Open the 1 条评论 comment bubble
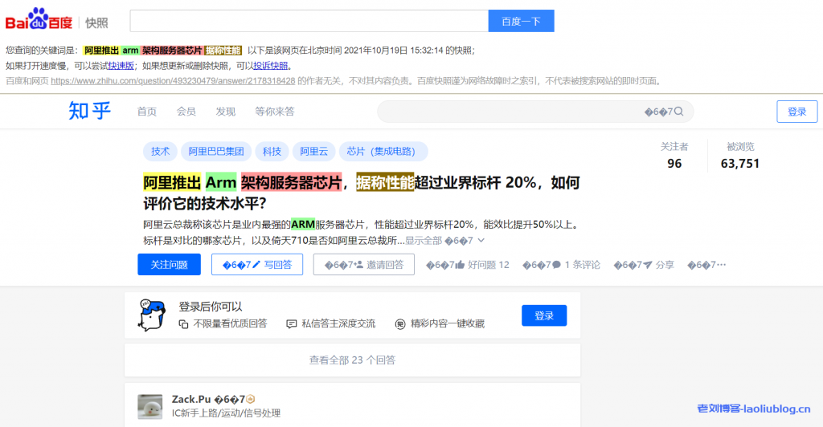823x427 pixels. tap(556, 265)
